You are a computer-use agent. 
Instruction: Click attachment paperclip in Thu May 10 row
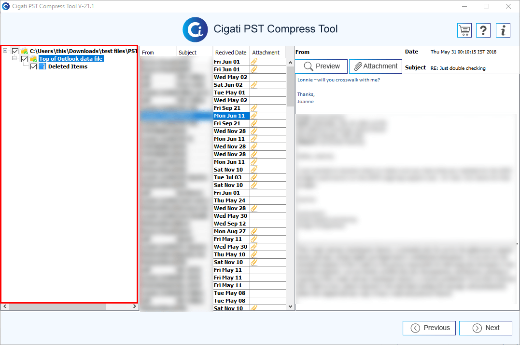253,254
